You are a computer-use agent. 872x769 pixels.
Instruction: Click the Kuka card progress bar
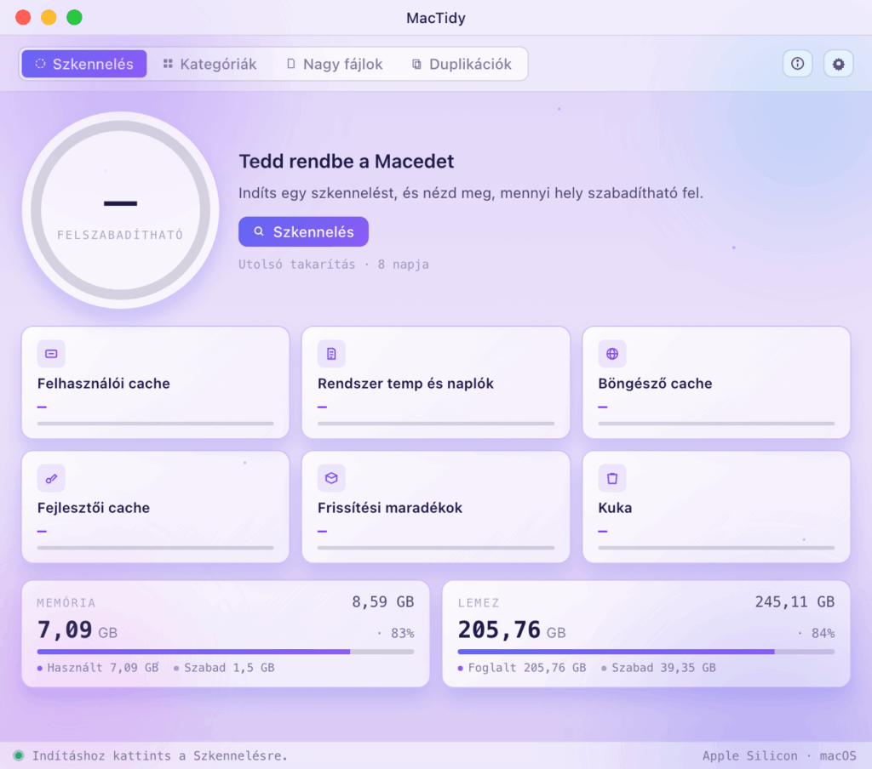[716, 548]
